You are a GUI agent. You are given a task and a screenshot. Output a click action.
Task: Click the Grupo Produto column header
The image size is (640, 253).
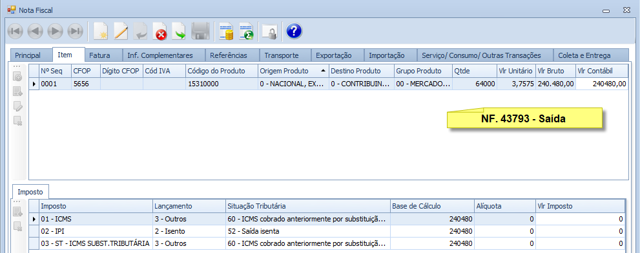[x=423, y=71]
